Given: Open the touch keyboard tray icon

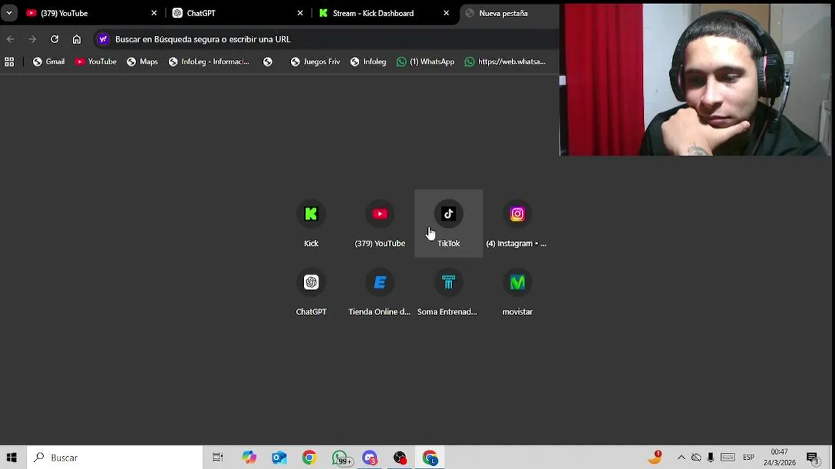Looking at the screenshot, I should tap(727, 458).
